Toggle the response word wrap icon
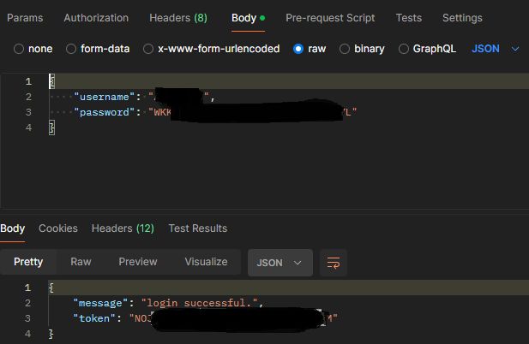Screen dimensions: 529x344 tap(334, 263)
